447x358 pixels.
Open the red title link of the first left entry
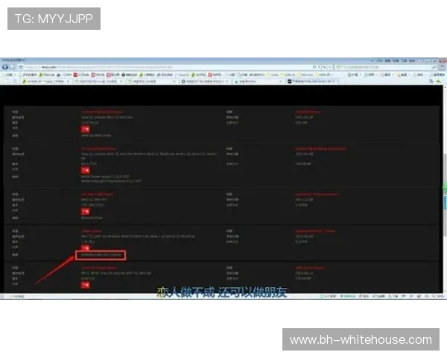click(104, 111)
